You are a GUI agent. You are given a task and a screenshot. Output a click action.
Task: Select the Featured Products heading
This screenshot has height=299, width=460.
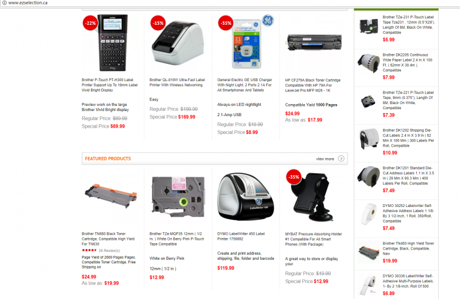108,159
